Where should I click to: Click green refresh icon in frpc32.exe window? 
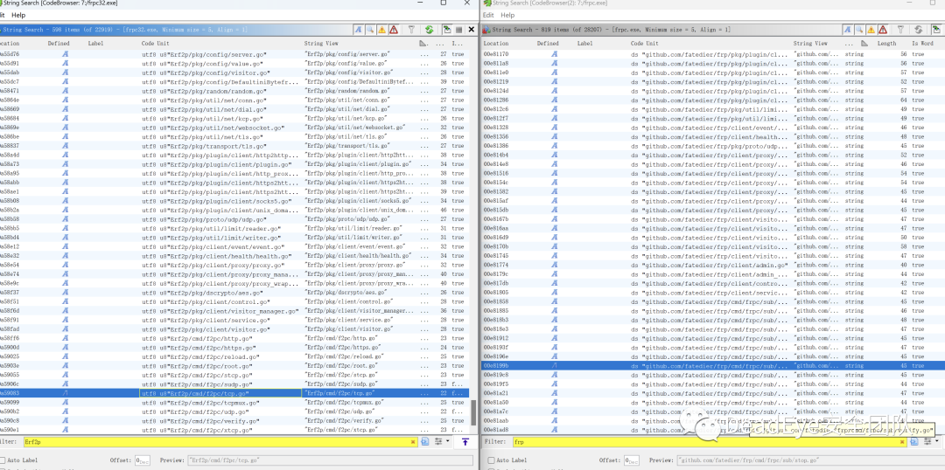pyautogui.click(x=429, y=29)
